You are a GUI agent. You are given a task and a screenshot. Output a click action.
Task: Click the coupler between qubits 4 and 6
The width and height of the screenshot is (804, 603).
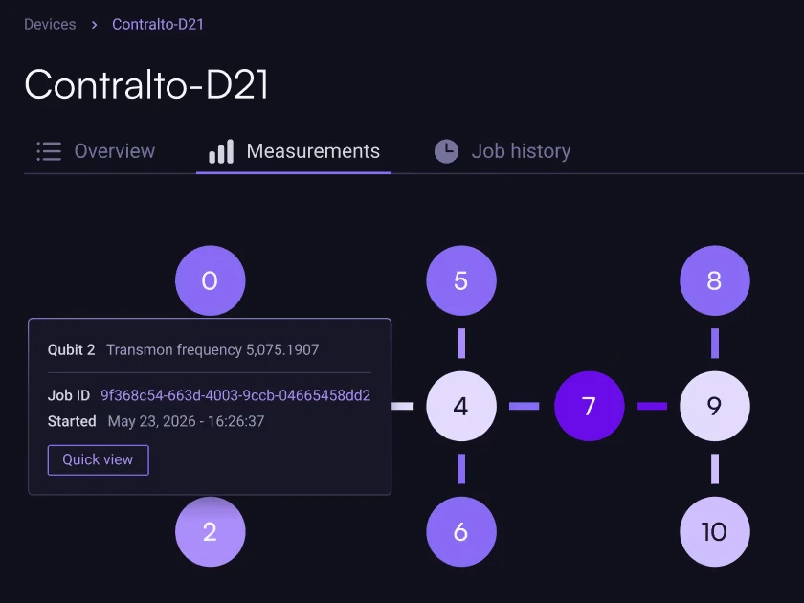click(x=461, y=469)
